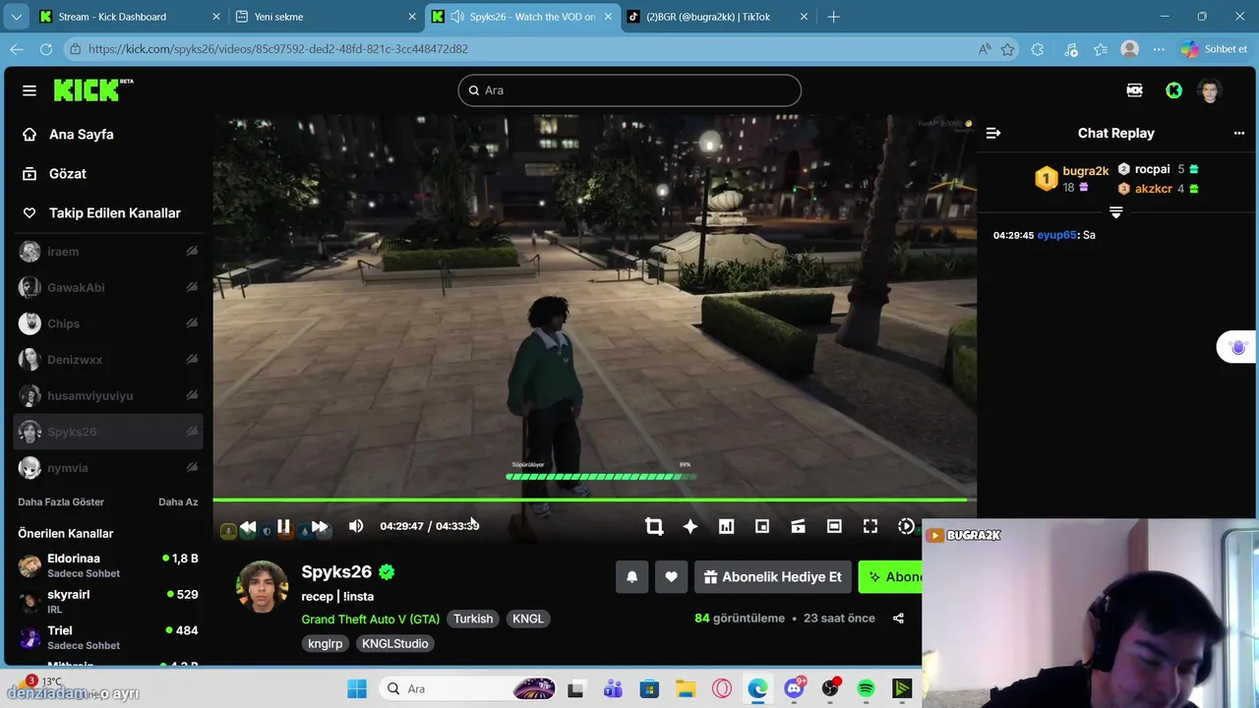This screenshot has height=708, width=1259.
Task: Select followed channel Chips
Action: tap(108, 324)
